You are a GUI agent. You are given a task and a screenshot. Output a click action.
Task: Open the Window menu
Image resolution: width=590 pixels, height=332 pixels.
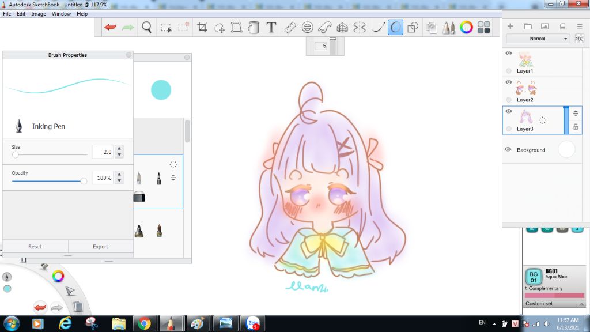point(61,14)
